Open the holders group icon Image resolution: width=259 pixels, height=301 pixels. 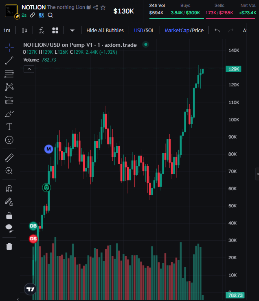[41, 15]
